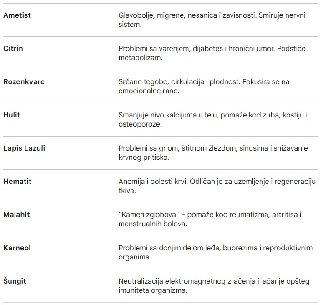Click the Smanjuje nivo kalcijuma description

point(213,120)
